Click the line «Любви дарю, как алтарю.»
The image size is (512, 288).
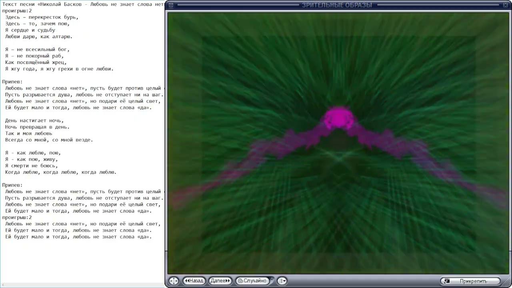click(39, 36)
